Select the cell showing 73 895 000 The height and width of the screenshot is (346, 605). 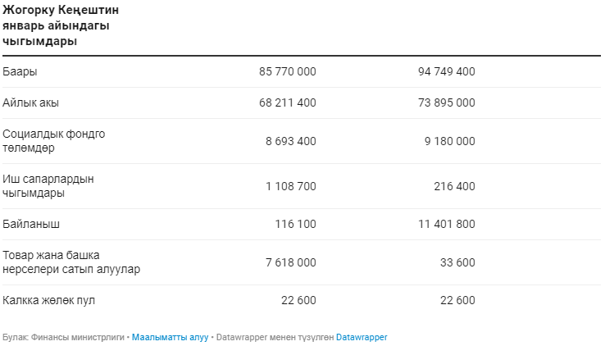pos(446,103)
